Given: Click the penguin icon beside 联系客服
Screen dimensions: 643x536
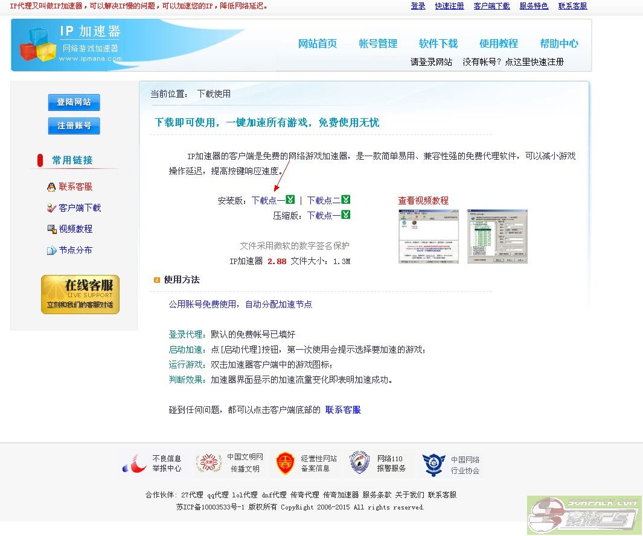Looking at the screenshot, I should pos(51,187).
